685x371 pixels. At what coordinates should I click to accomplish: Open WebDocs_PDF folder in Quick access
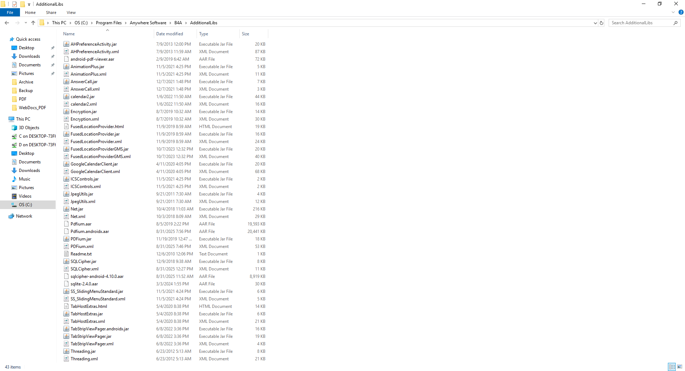pyautogui.click(x=32, y=108)
